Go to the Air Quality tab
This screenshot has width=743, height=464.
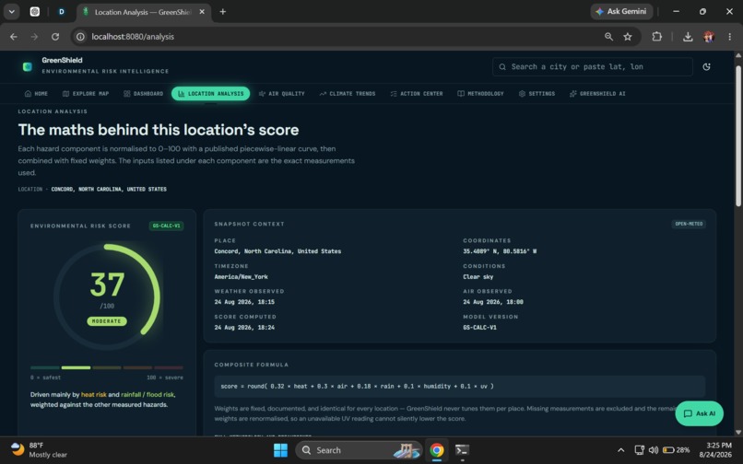point(281,94)
